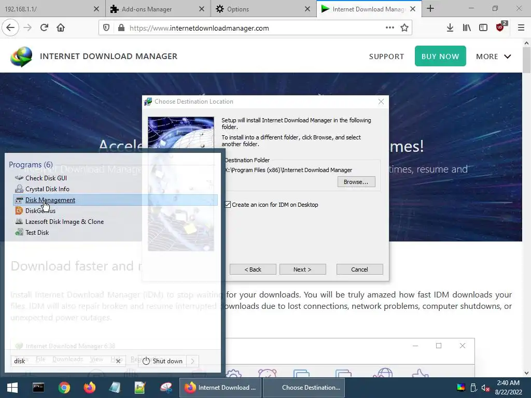Open the tracking protection shield icon
Viewport: 531px width, 398px height.
point(106,28)
